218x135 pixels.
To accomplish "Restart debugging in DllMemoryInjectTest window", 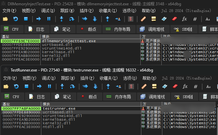I will [16, 19].
